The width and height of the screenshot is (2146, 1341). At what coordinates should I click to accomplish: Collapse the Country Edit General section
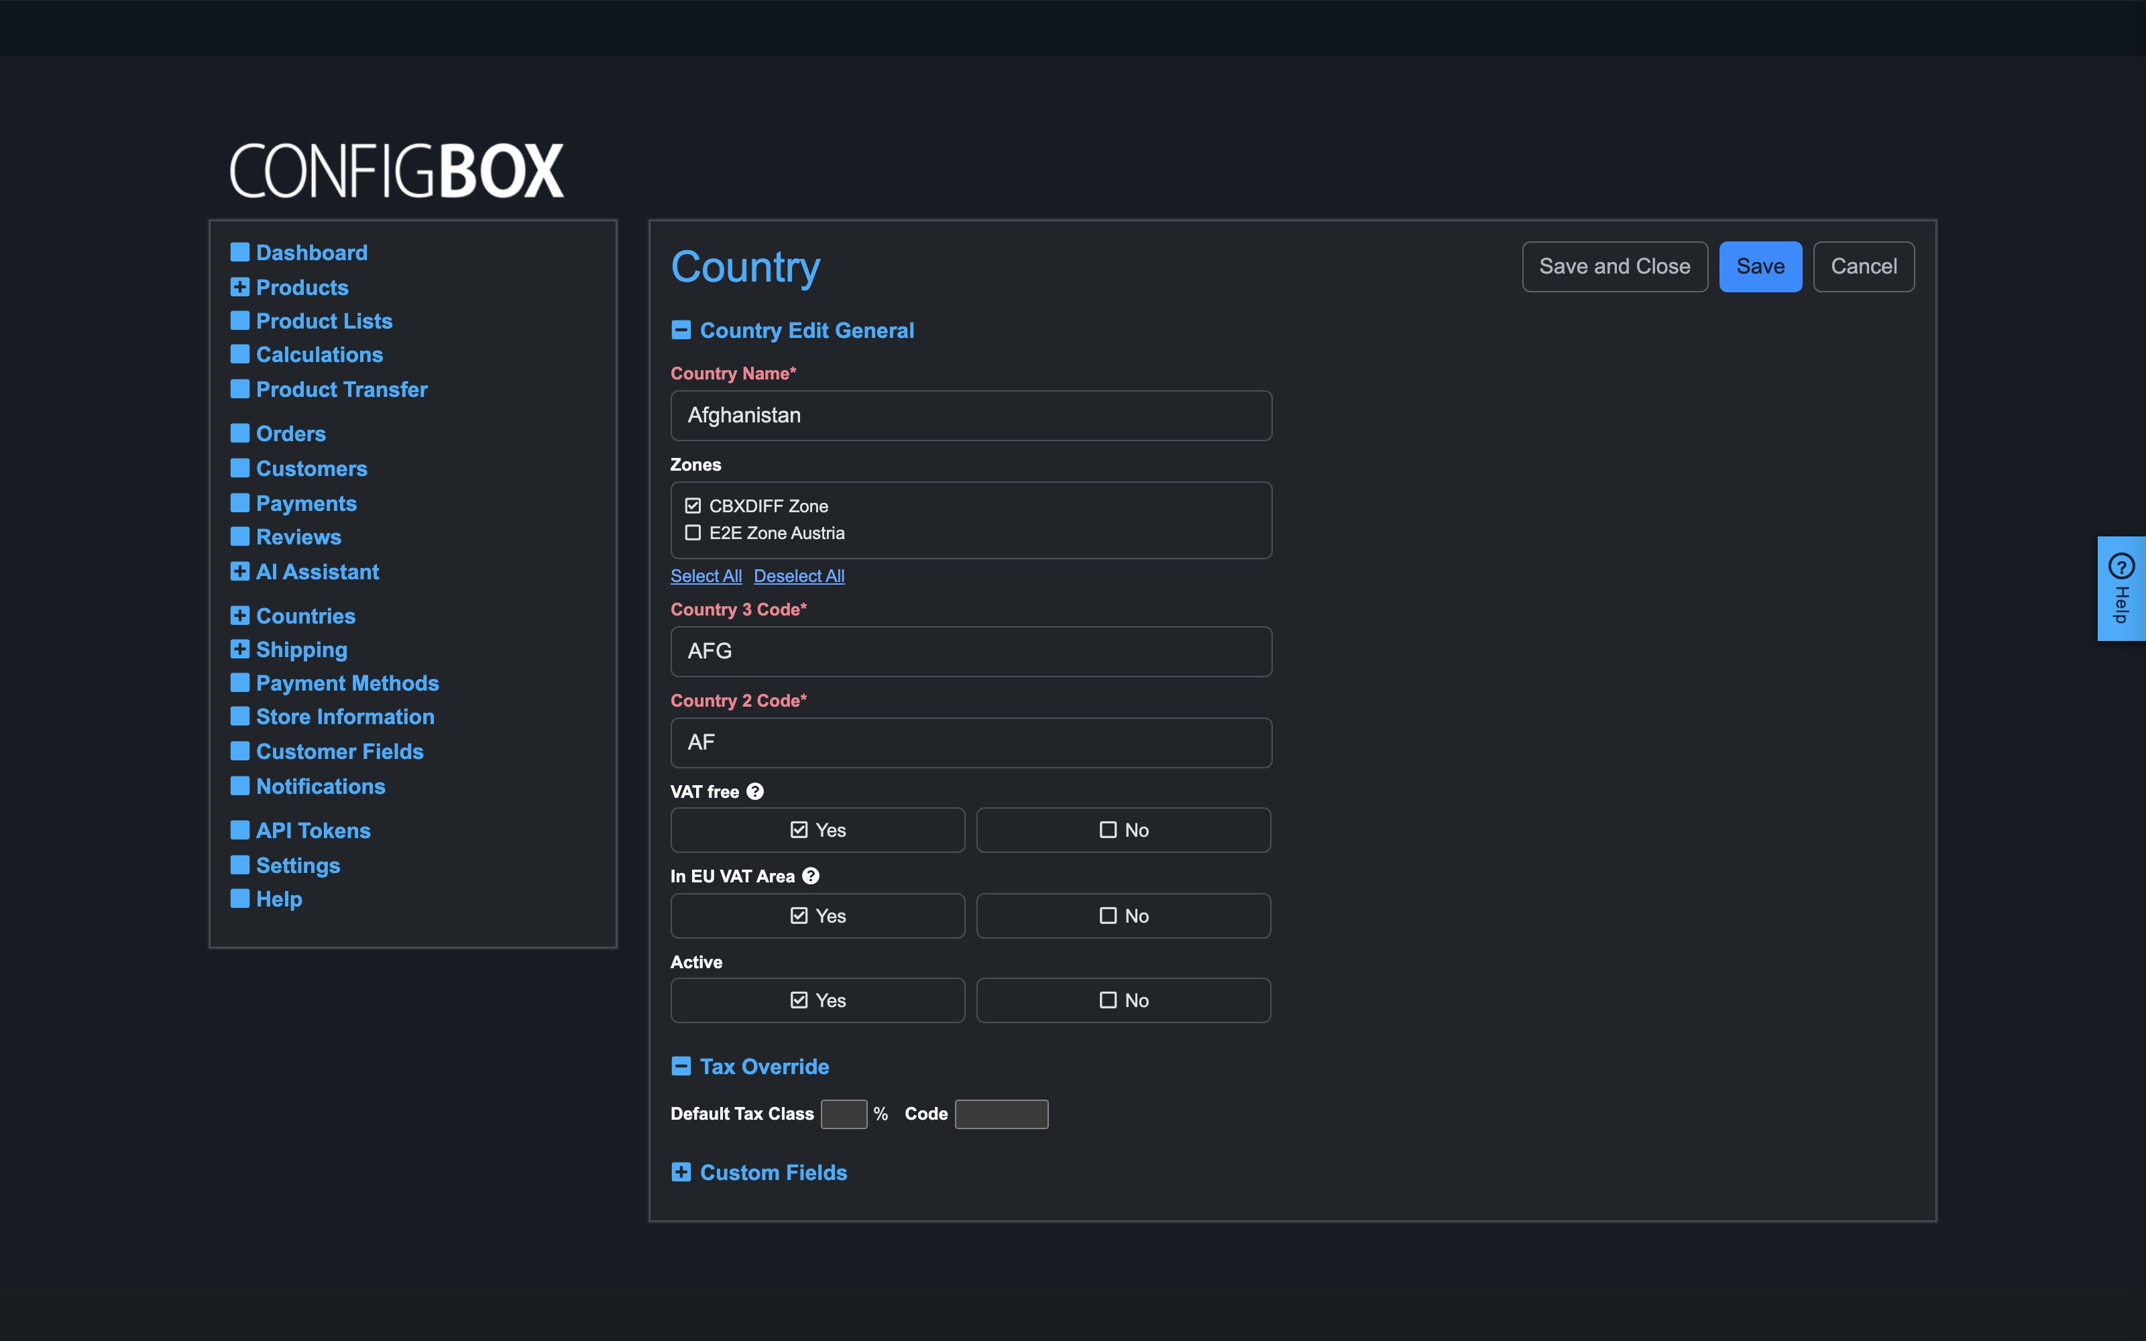(x=681, y=331)
